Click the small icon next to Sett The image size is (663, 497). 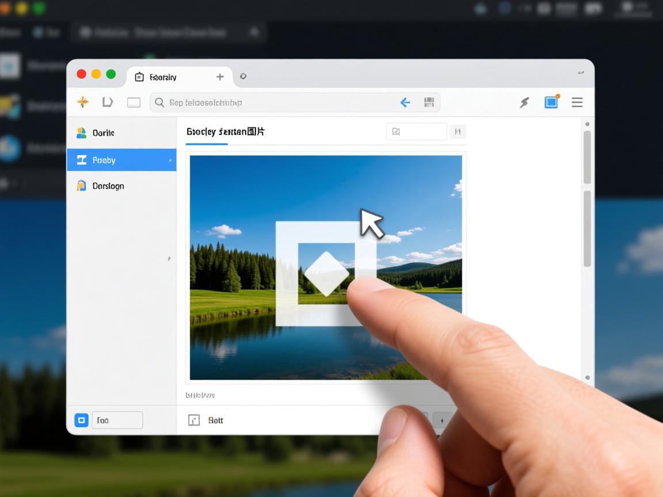click(194, 420)
